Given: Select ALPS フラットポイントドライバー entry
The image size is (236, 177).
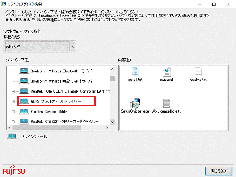Looking at the screenshot, I should coord(56,101).
